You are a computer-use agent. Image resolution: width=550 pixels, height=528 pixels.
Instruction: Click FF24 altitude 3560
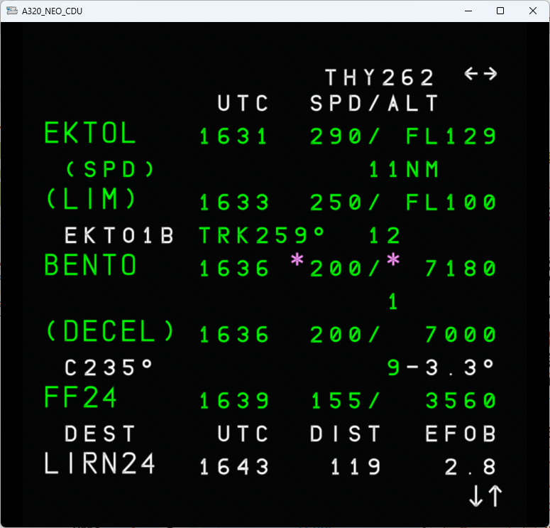(x=461, y=401)
